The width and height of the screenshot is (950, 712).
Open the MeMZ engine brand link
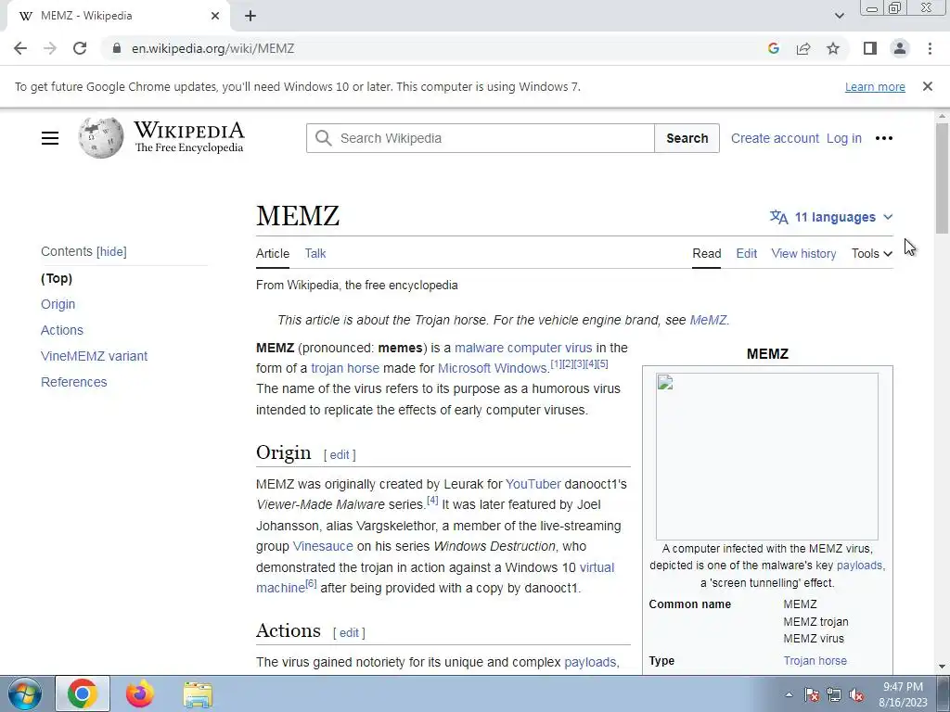pyautogui.click(x=708, y=320)
